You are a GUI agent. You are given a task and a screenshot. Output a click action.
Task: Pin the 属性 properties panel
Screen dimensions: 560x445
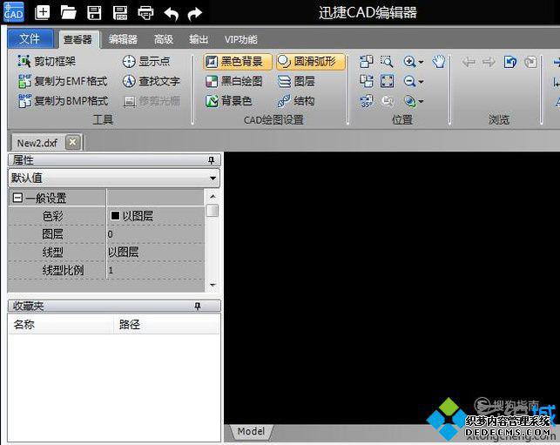click(x=211, y=160)
